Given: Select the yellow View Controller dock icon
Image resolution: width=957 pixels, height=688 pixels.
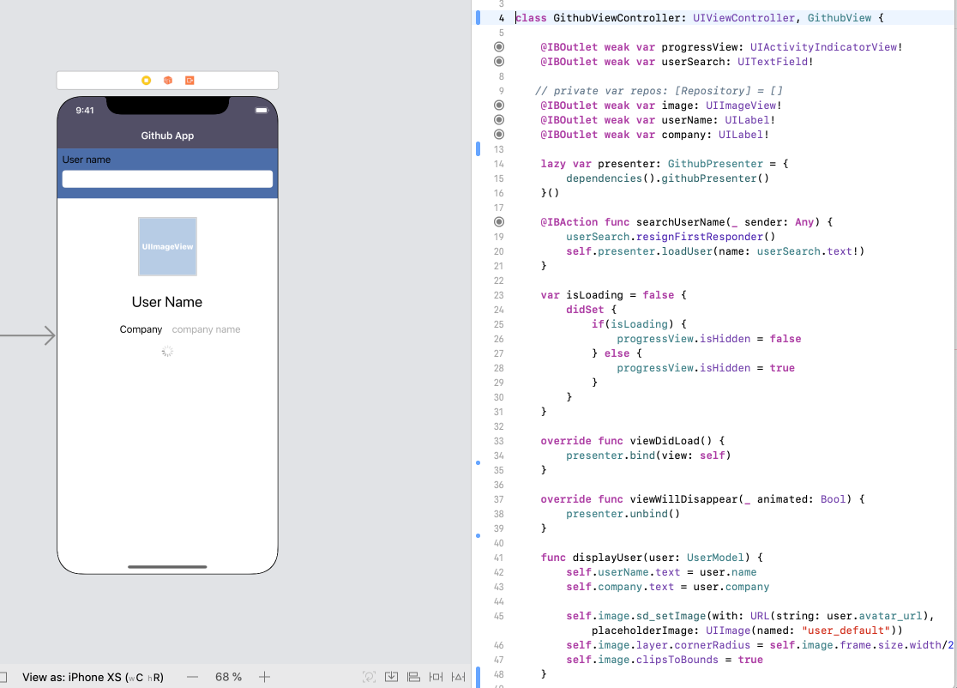Looking at the screenshot, I should 146,81.
